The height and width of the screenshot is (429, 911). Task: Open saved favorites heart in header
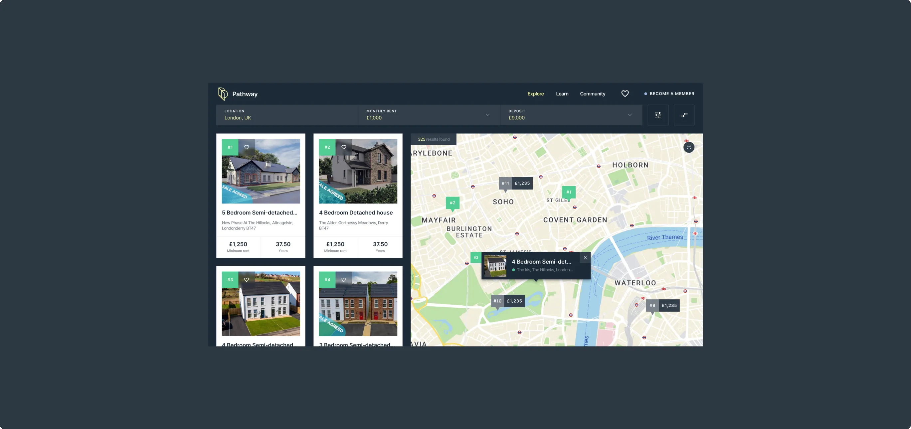(625, 94)
